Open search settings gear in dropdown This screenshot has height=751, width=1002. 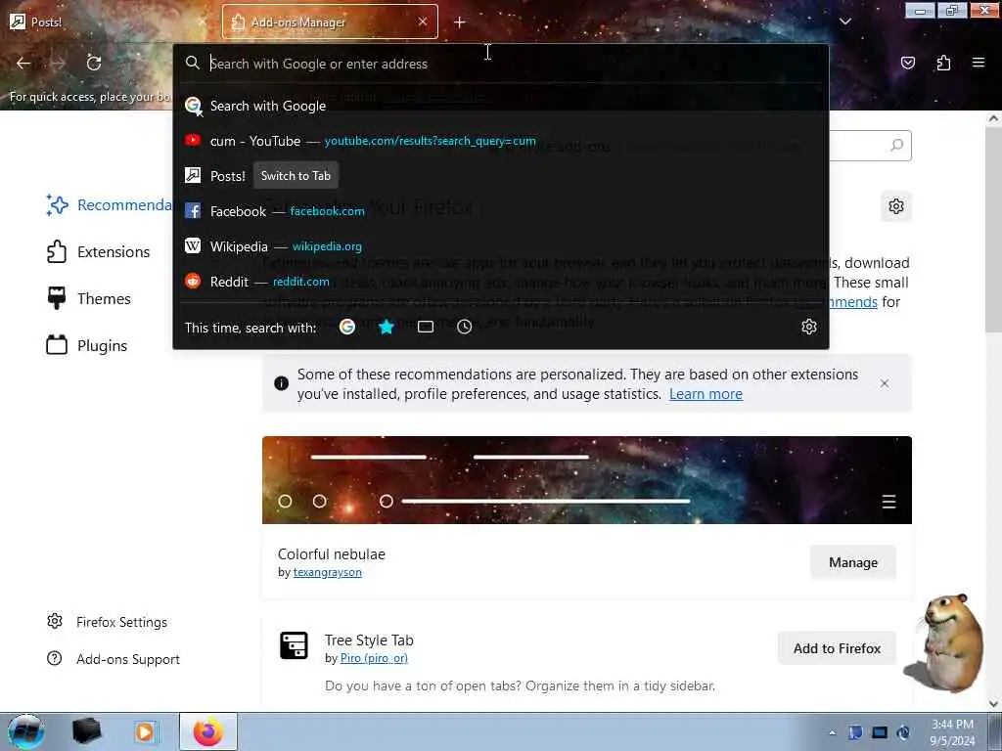coord(809,327)
